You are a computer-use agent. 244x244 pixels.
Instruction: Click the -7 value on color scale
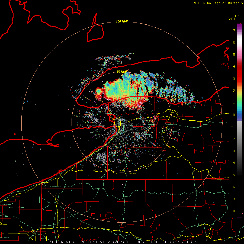tap(233, 199)
